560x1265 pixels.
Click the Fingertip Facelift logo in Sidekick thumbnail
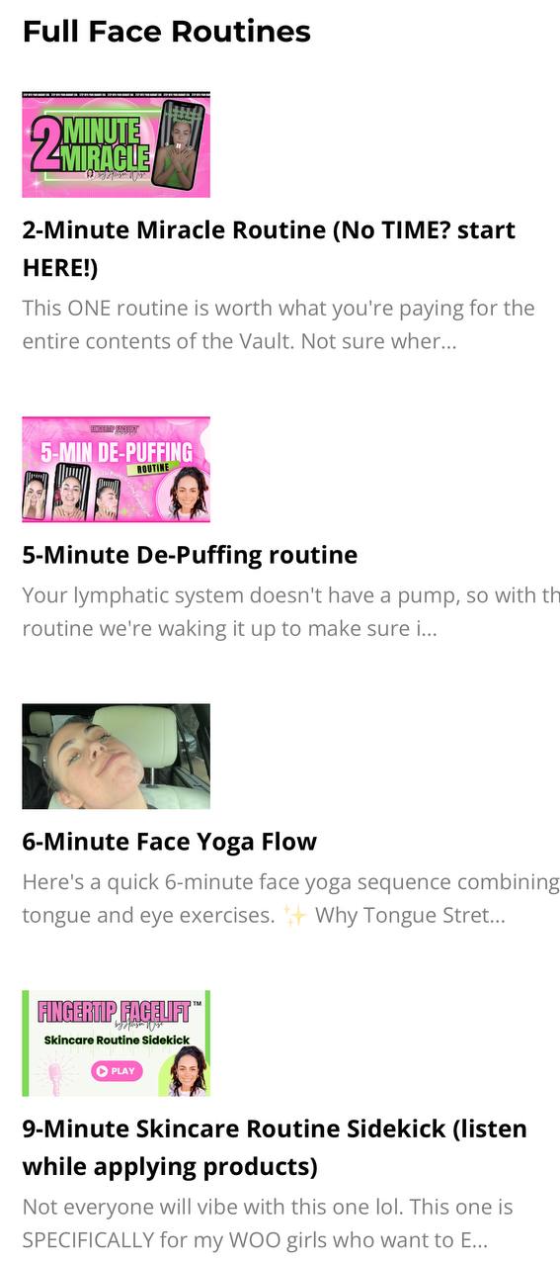point(117,1013)
